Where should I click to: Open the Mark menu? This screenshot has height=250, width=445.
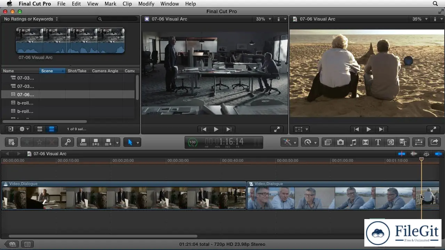(110, 4)
